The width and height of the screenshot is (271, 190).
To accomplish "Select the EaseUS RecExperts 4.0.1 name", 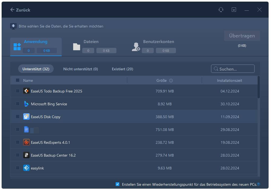I will click(x=50, y=142).
